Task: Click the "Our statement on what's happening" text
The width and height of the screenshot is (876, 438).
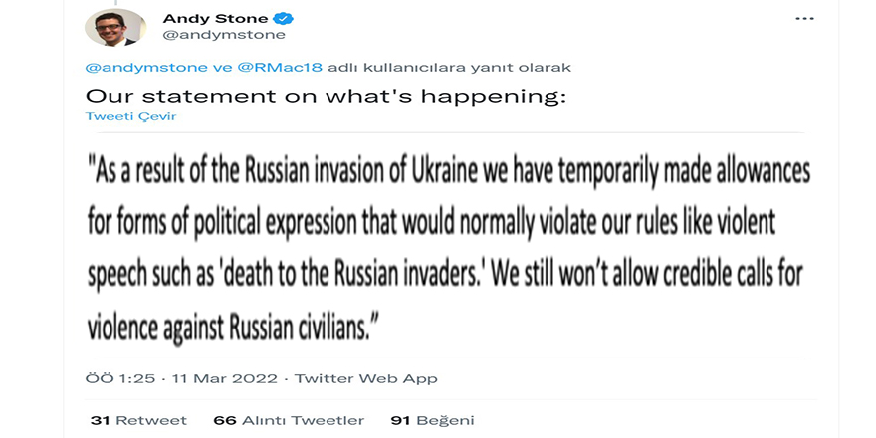Action: [x=325, y=96]
